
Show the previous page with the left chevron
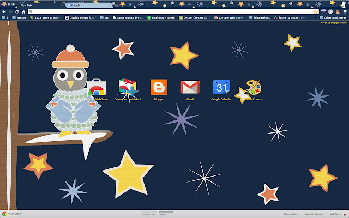click(x=13, y=116)
